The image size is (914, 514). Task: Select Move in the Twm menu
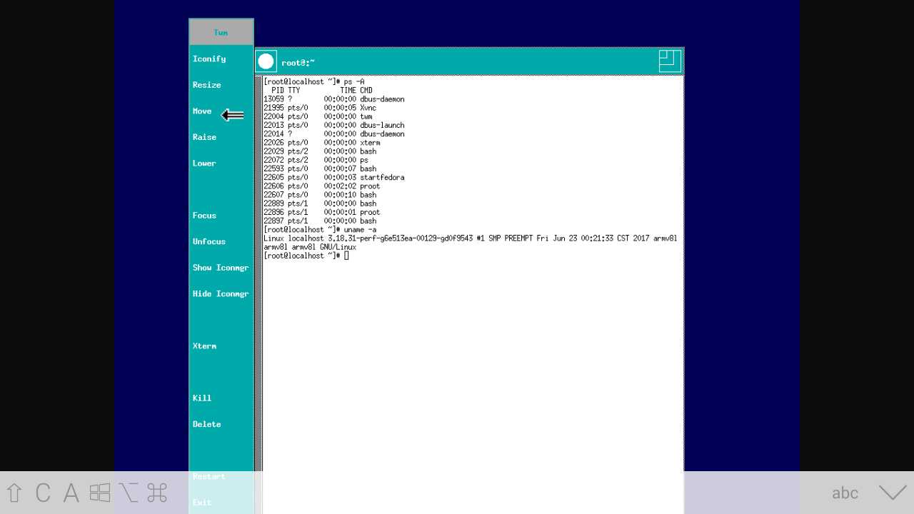(221, 111)
